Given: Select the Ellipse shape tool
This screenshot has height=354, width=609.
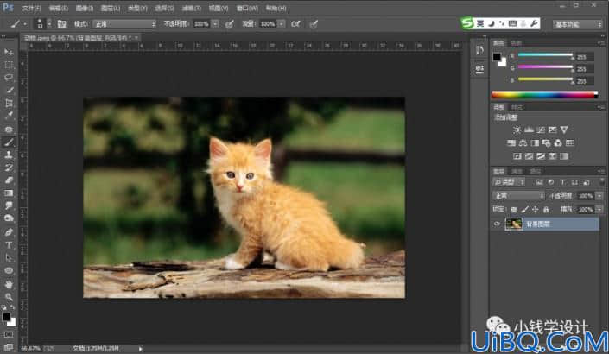Looking at the screenshot, I should tap(9, 270).
